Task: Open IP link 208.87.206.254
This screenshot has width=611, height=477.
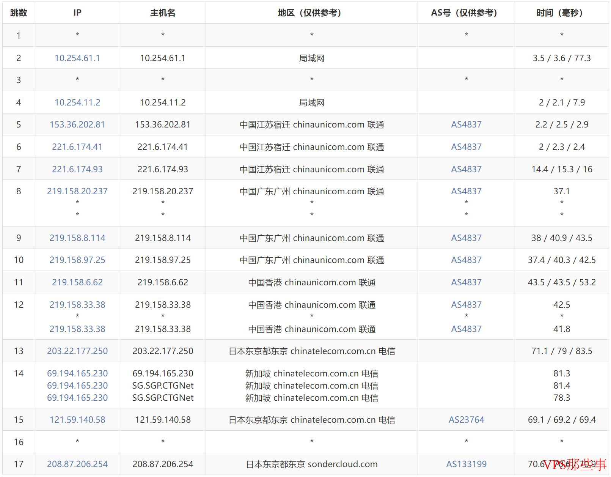Action: (77, 464)
